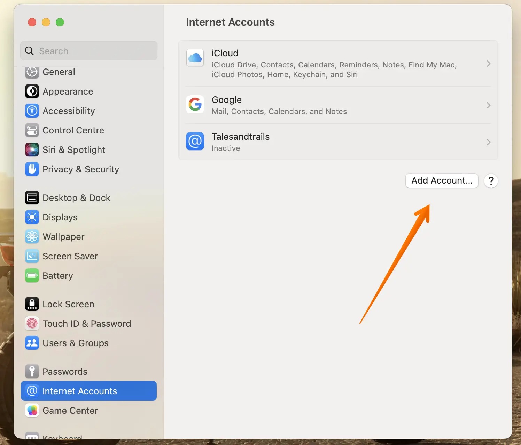
Task: Open Accessibility settings icon
Action: pos(32,111)
